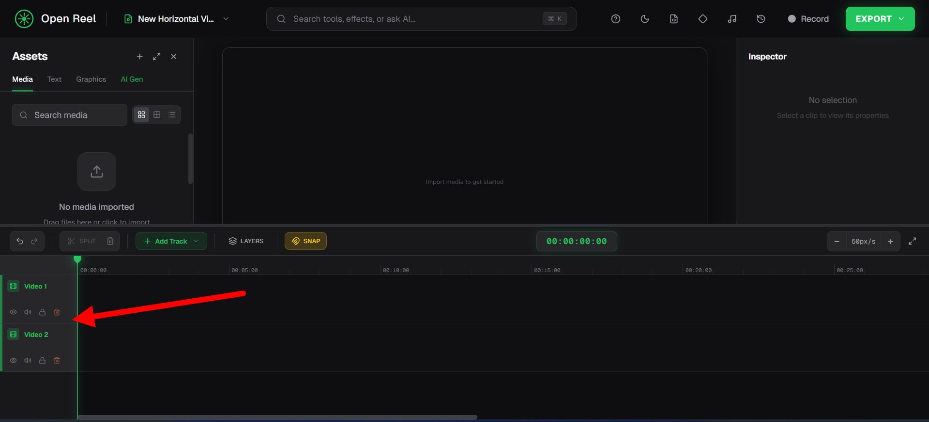Click the diamond keyframe icon in top bar
Image resolution: width=929 pixels, height=422 pixels.
click(702, 19)
